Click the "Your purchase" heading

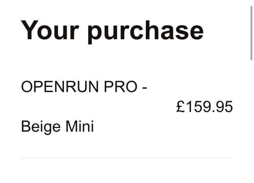(x=112, y=30)
